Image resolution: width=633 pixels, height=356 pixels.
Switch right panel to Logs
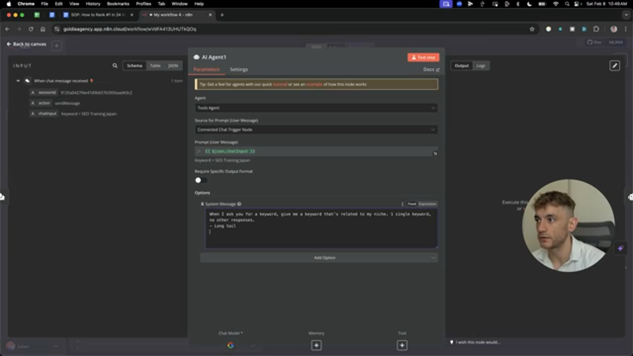(481, 65)
